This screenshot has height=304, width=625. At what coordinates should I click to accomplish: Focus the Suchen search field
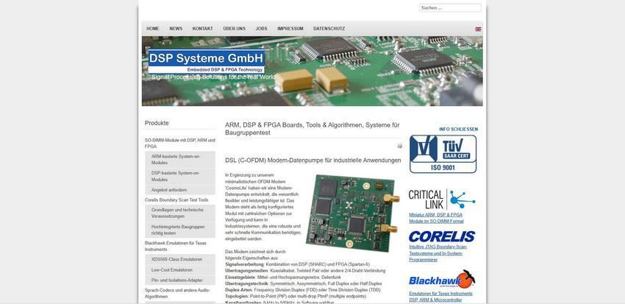[x=450, y=7]
